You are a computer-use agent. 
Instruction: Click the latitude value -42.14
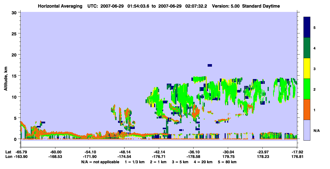pos(159,152)
